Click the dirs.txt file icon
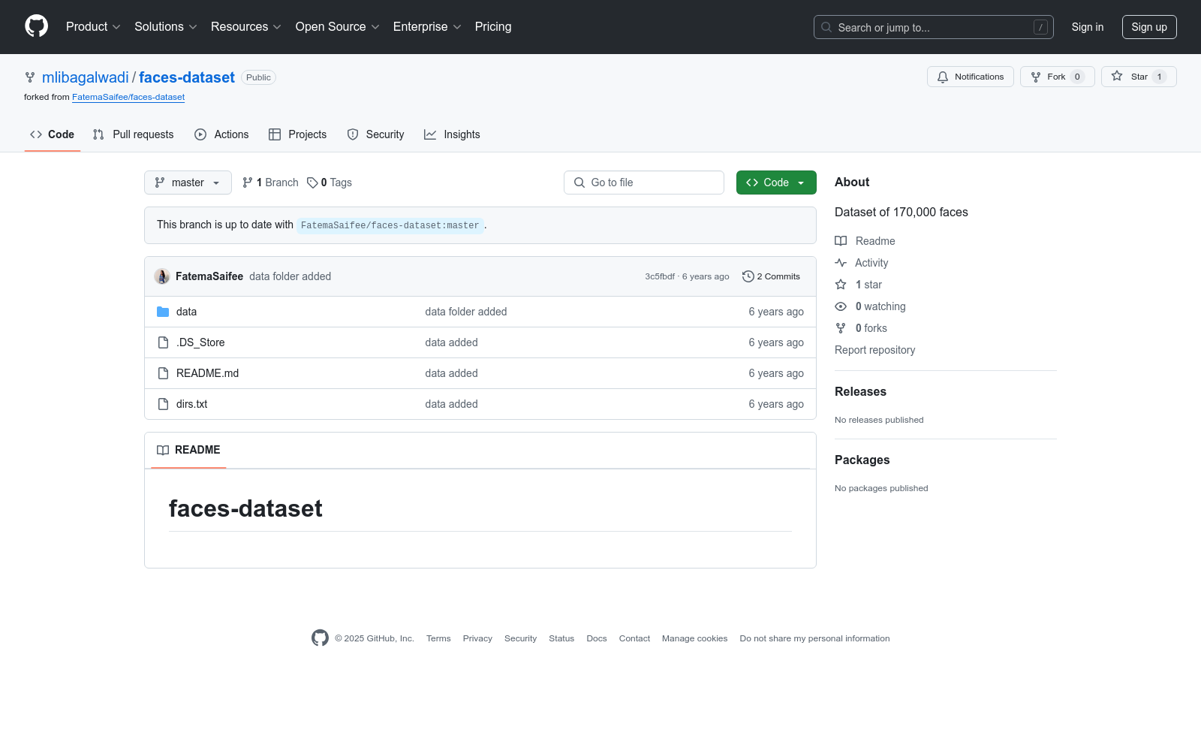Screen dimensions: 1201x751 point(163,404)
